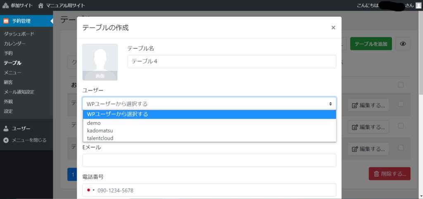
Task: Check the first table row checkbox
Action: [400, 104]
